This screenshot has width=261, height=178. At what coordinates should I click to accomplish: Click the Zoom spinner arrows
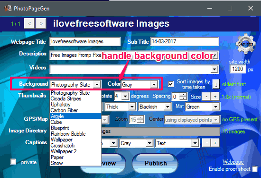(x=141, y=119)
